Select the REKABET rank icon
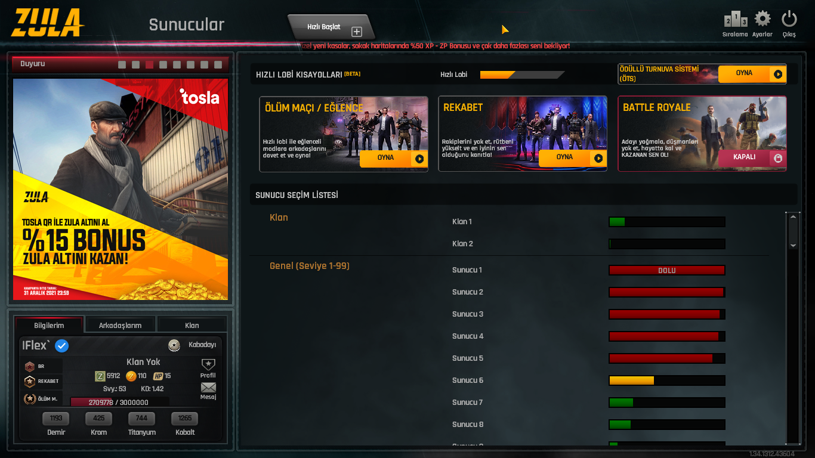 [30, 381]
